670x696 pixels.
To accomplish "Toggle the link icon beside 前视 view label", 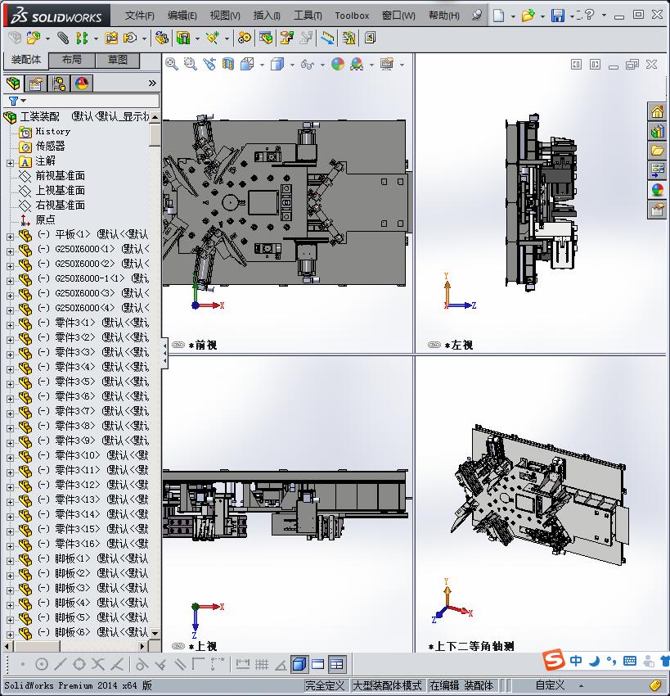I will 178,346.
